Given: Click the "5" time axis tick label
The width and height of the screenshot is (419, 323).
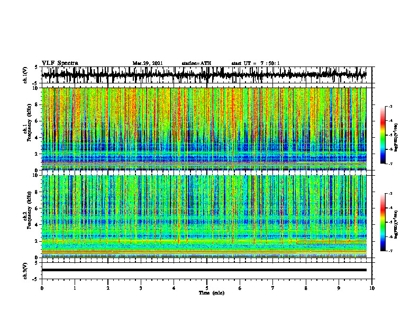Looking at the screenshot, I should pyautogui.click(x=207, y=288).
